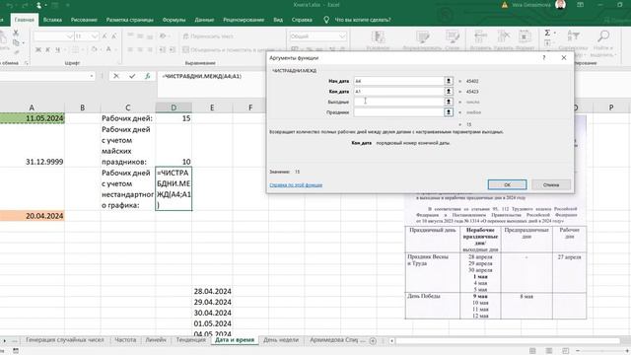
Task: Click the Выходные input field in dialog
Action: [398, 102]
